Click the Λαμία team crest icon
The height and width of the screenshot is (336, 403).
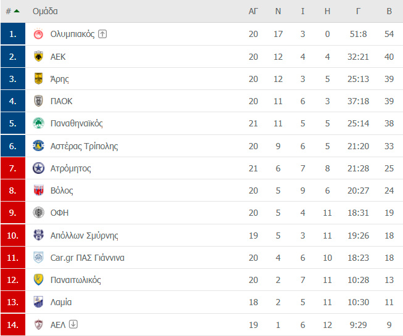[38, 302]
